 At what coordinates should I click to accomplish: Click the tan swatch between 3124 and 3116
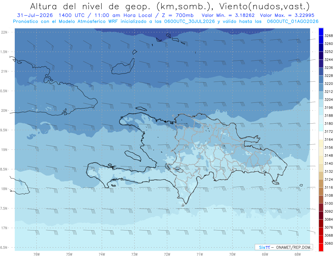[x=321, y=183]
